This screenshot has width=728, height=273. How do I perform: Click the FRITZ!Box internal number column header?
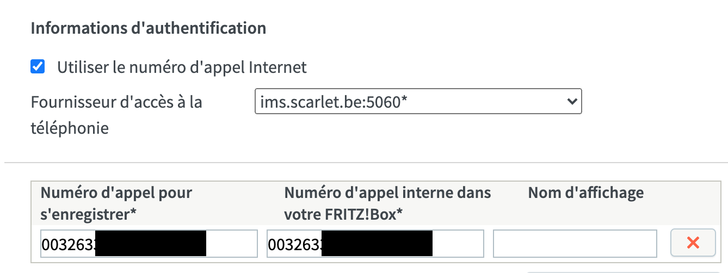coord(387,203)
